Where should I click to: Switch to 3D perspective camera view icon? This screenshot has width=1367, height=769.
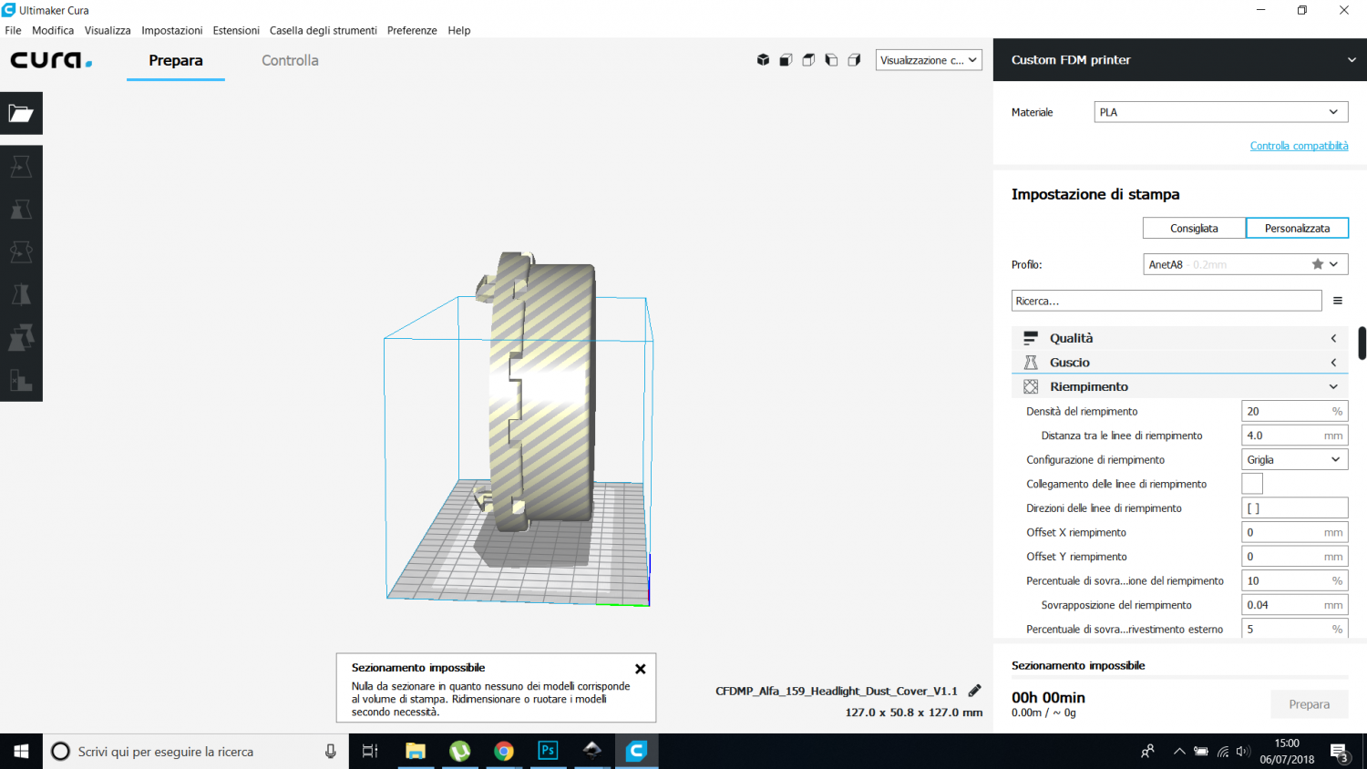pyautogui.click(x=763, y=60)
